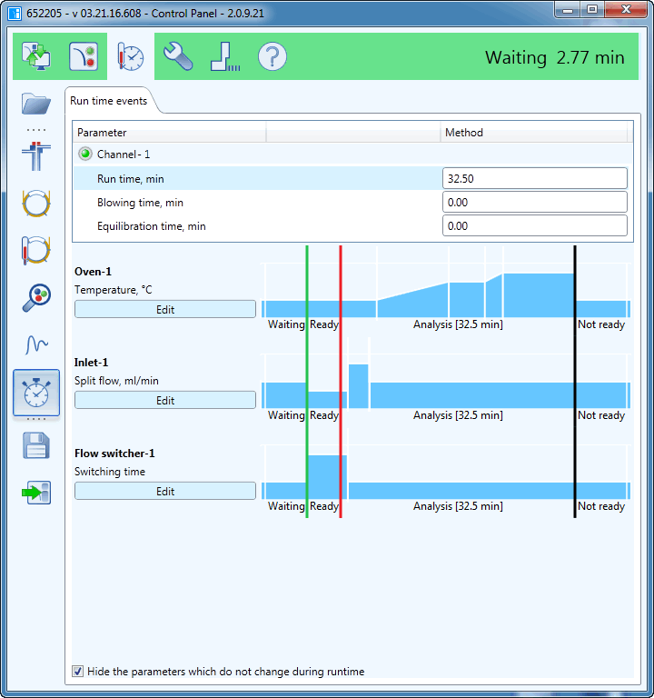Click the thermometer and clock method icon

(x=131, y=56)
